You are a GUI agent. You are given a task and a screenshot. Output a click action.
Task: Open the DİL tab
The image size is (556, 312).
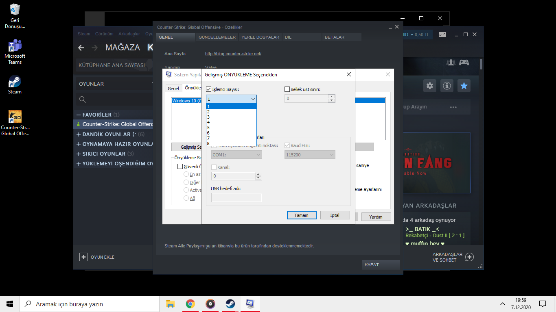click(302, 37)
